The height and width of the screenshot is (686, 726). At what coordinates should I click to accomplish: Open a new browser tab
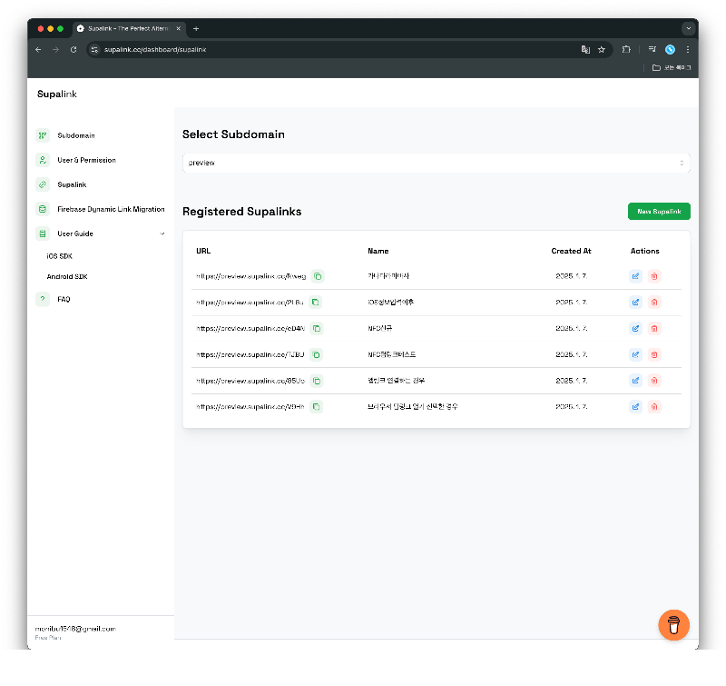pos(196,29)
